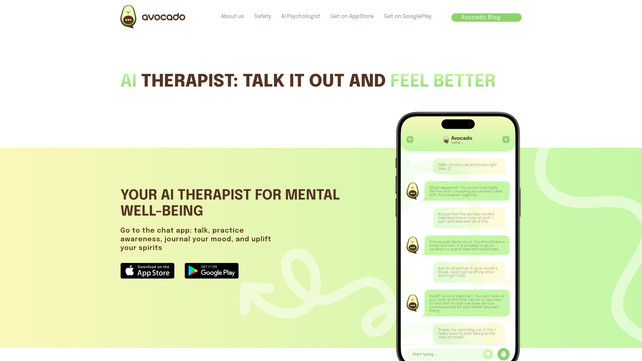Click the close X icon on chat header
Screen dimensions: 642x361
point(506,140)
